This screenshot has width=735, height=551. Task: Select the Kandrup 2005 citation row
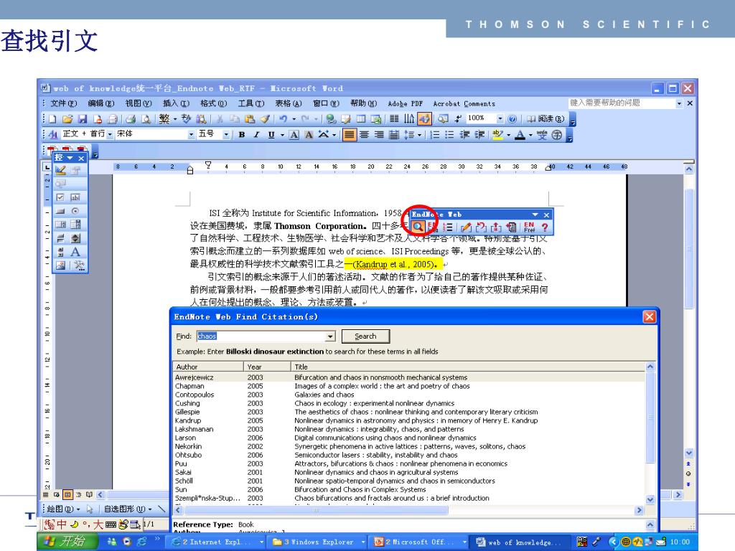pyautogui.click(x=408, y=420)
